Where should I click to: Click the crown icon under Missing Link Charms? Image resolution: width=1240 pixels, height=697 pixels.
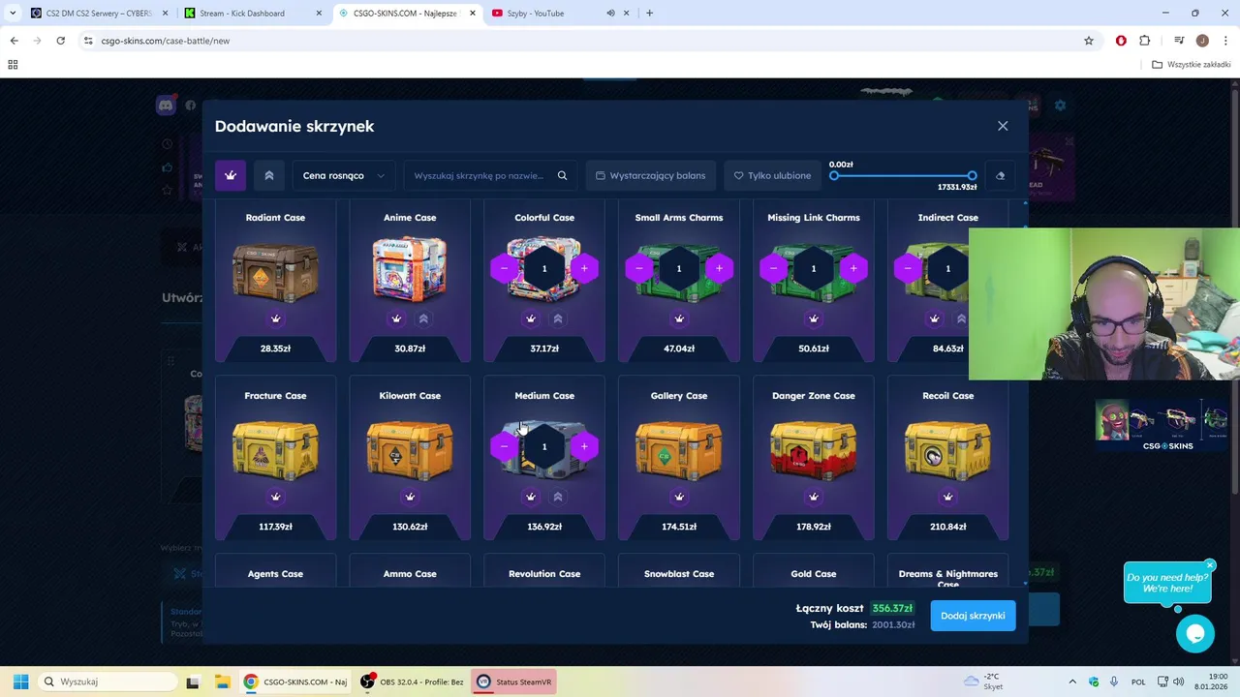tap(814, 318)
